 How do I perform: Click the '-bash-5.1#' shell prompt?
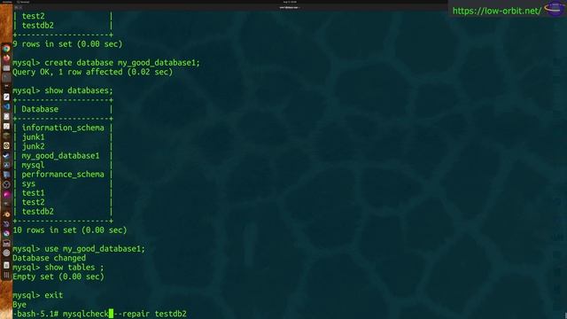tap(35, 314)
